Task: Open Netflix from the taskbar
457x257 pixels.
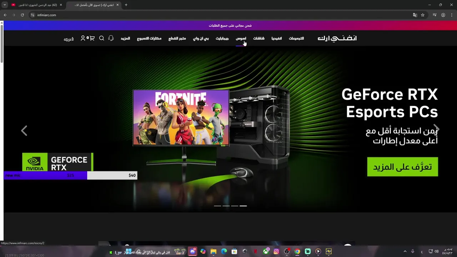Action: coord(255,251)
